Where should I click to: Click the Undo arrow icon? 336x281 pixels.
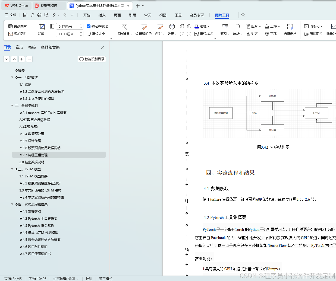(54, 15)
